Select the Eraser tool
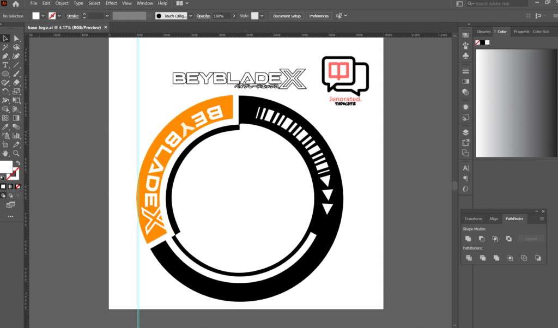 [16, 82]
